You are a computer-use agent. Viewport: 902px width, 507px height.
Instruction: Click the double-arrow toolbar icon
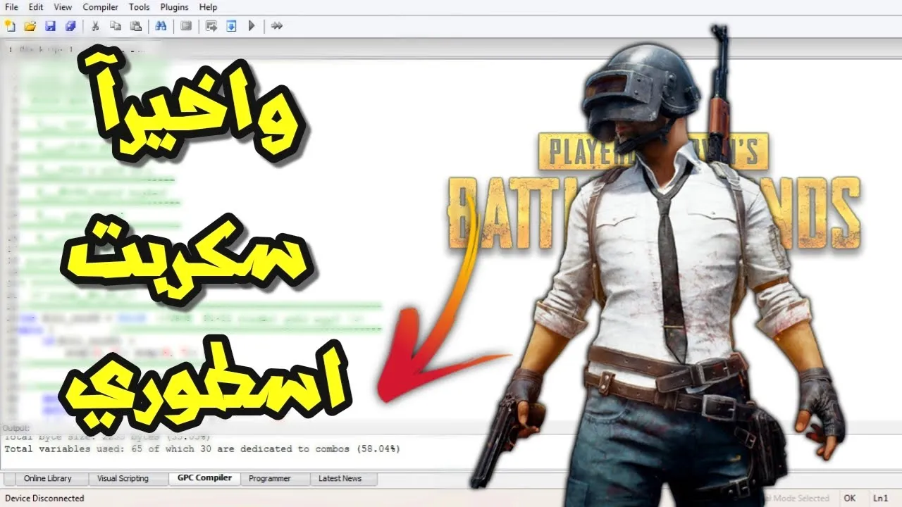(x=277, y=26)
